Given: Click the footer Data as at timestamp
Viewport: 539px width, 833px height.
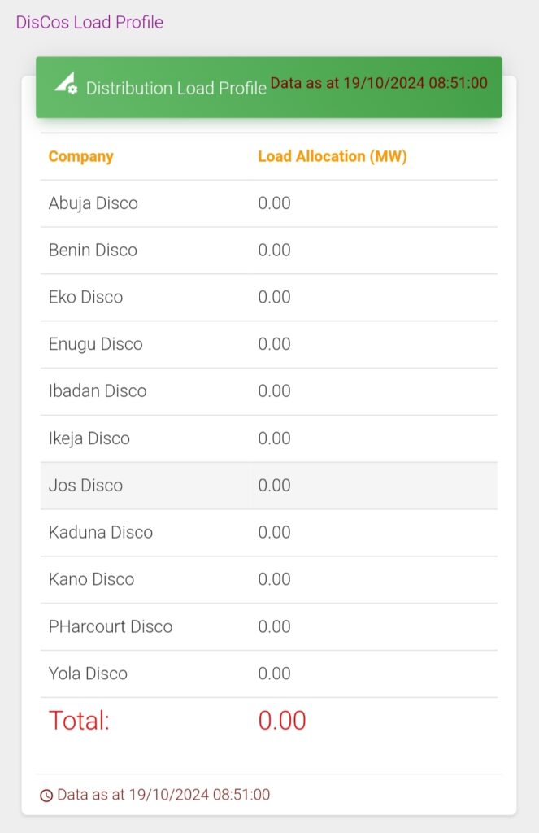Looking at the screenshot, I should (163, 795).
